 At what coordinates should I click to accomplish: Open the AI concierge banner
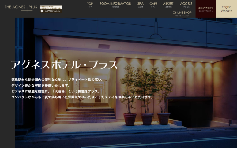[51, 9]
